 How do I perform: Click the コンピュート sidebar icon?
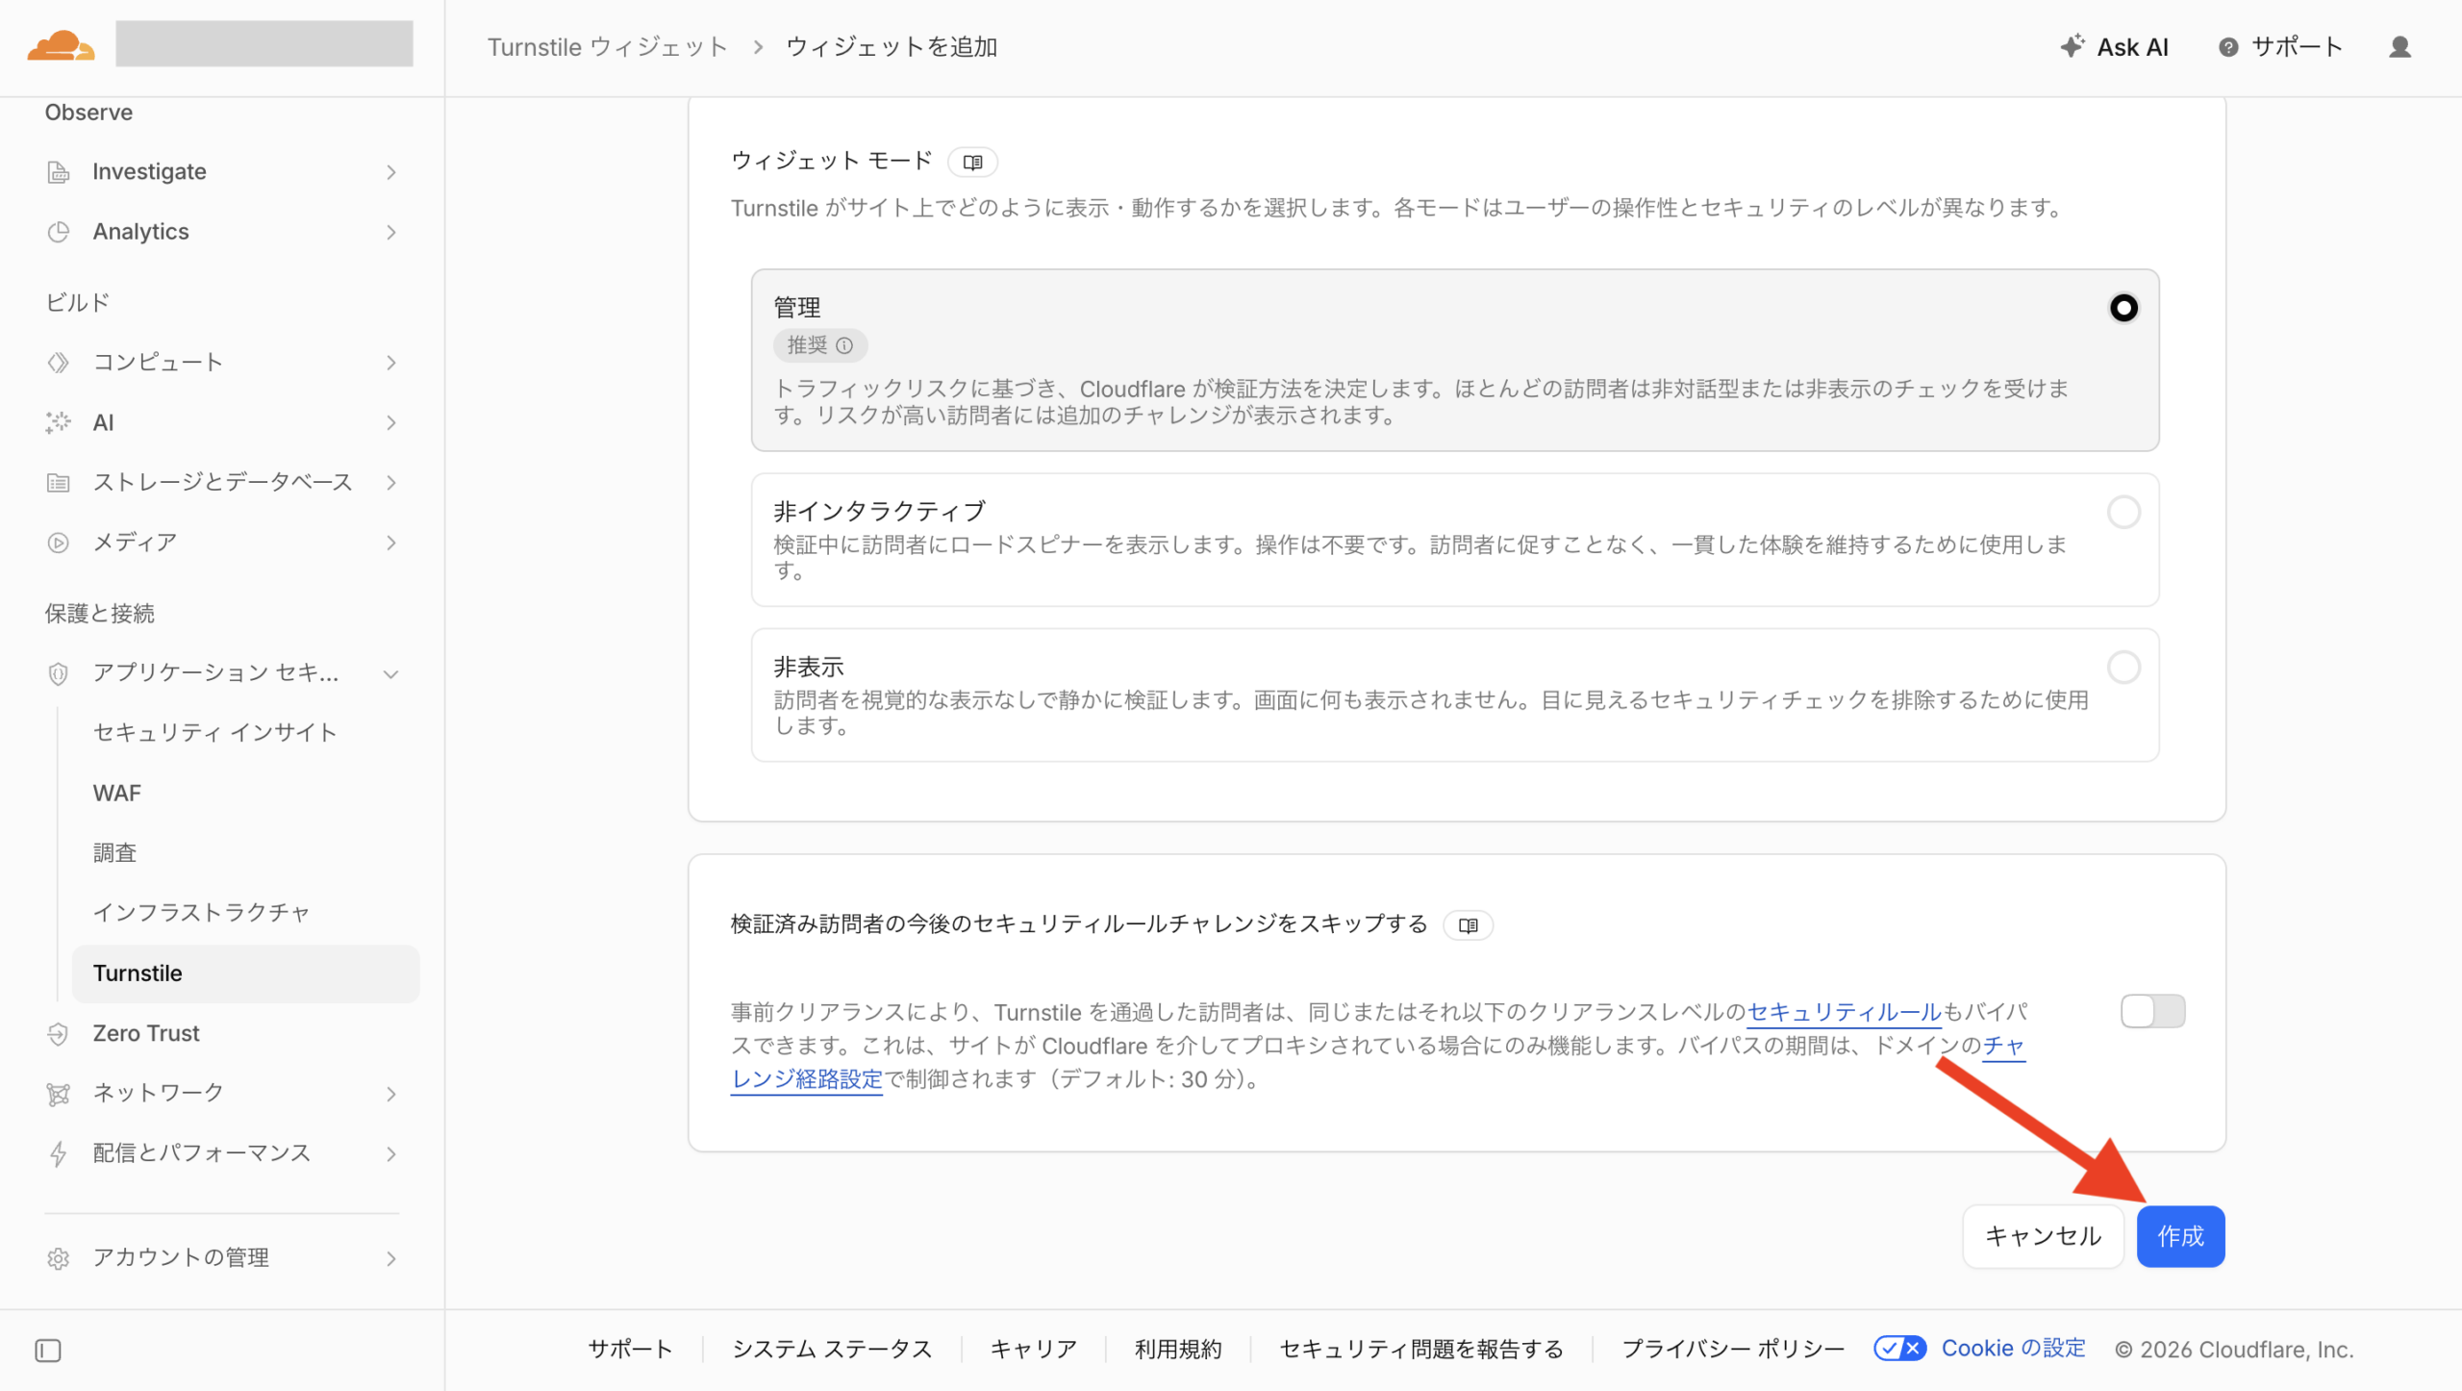(59, 363)
